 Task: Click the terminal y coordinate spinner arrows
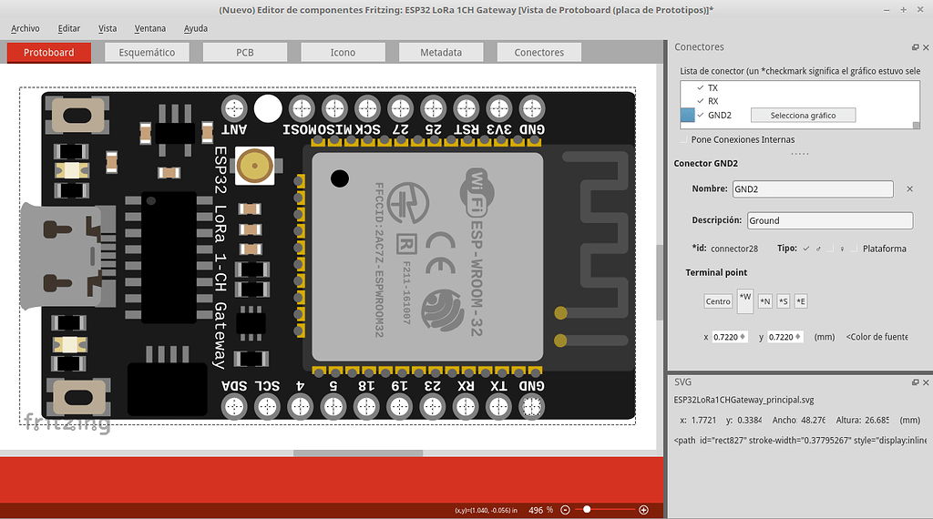798,337
